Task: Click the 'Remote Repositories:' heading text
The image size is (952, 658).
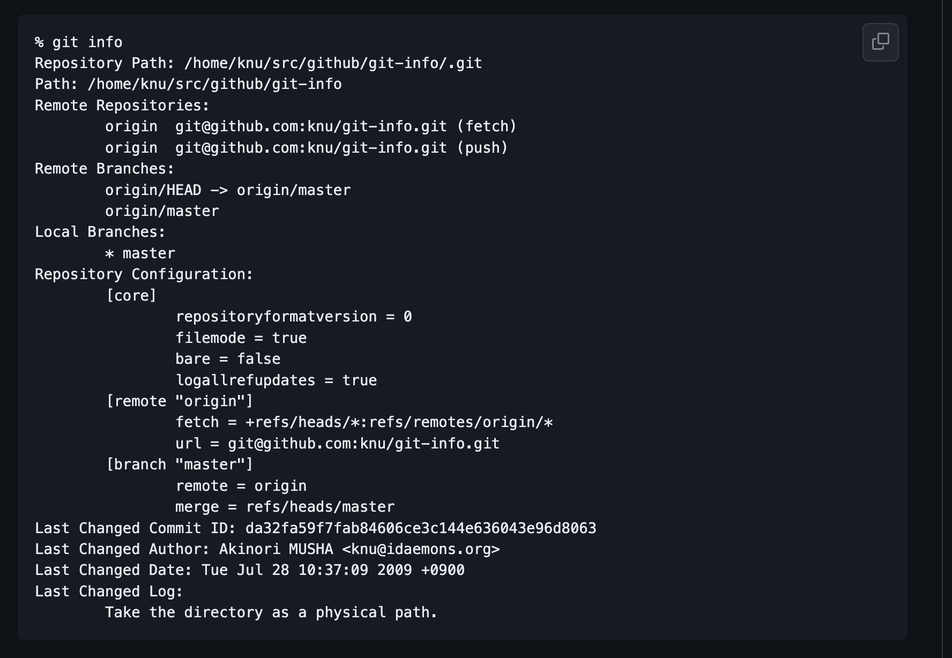Action: (x=122, y=106)
